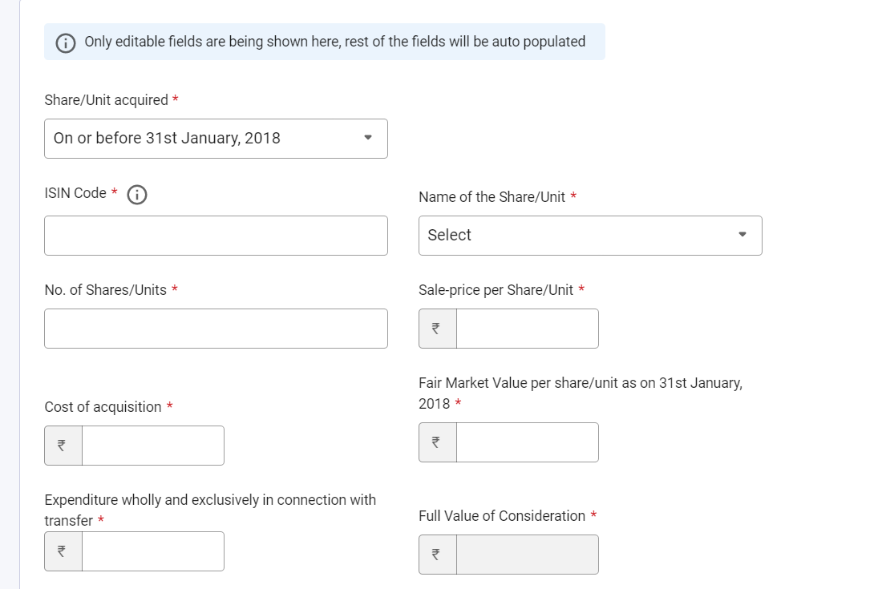This screenshot has width=878, height=589.
Task: Select the Sale-price per Share/Unit input
Action: pos(528,329)
